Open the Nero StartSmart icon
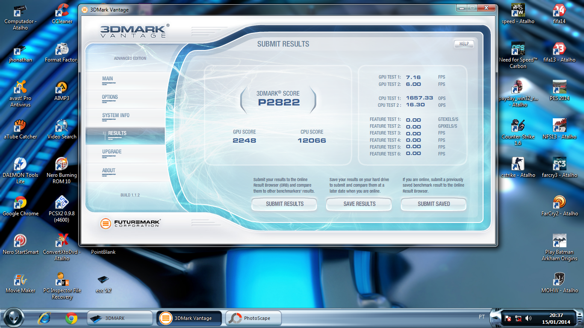The height and width of the screenshot is (328, 584). click(21, 244)
